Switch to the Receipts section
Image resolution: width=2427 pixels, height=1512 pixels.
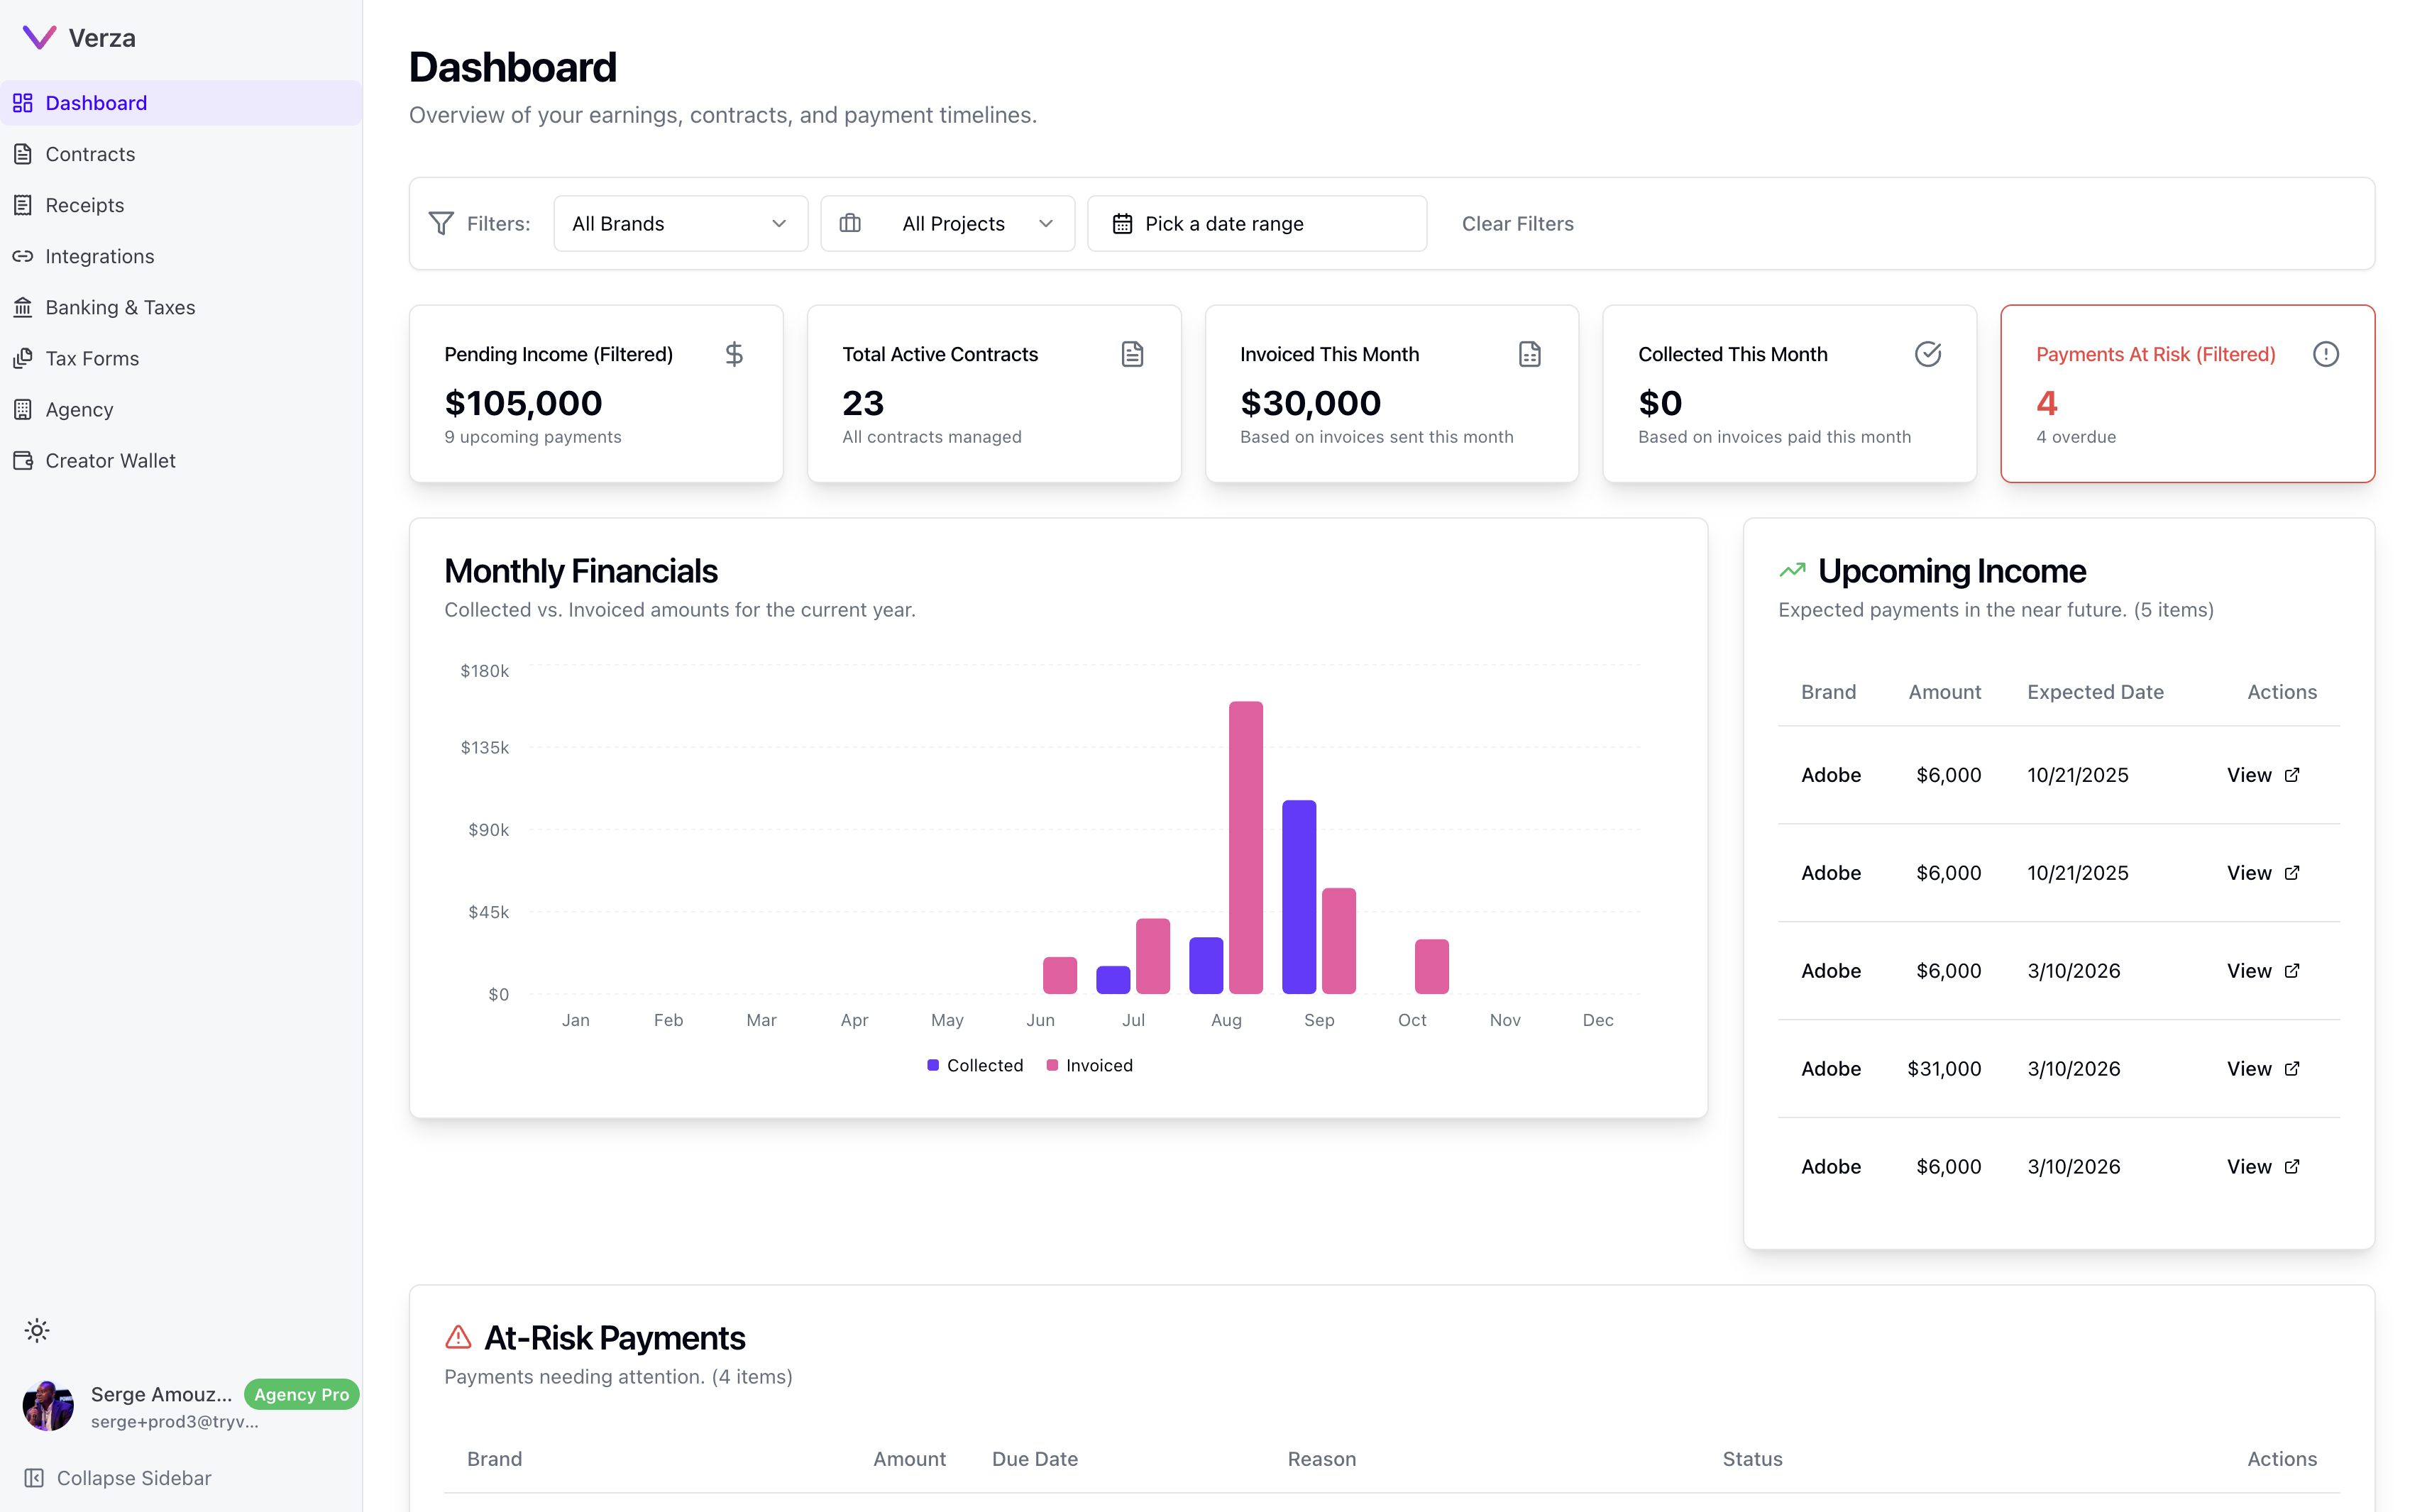click(x=84, y=204)
